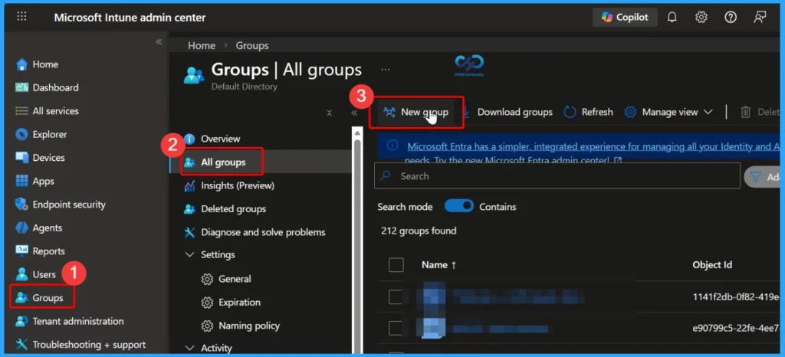Click the Microsoft Entra admin center link
Viewport: 785px width, 357px height.
pyautogui.click(x=593, y=146)
